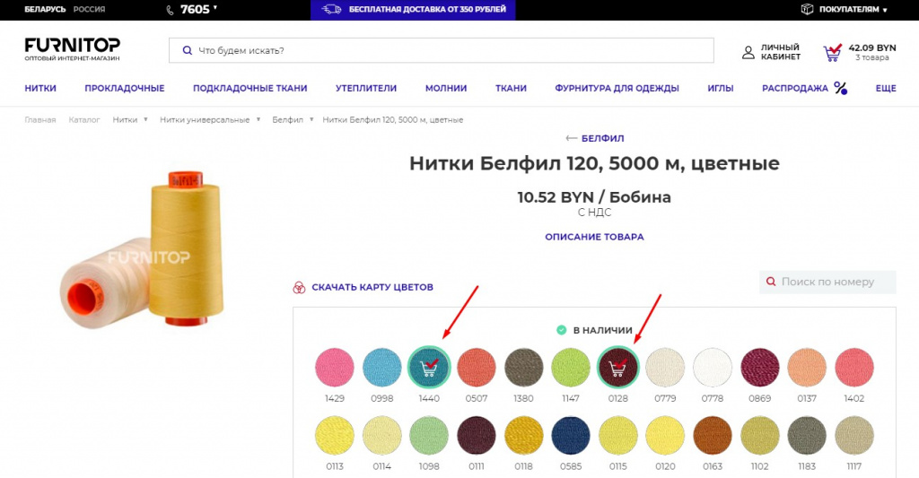This screenshot has width=919, height=478.
Task: Switch region to Россия
Action: [x=89, y=10]
